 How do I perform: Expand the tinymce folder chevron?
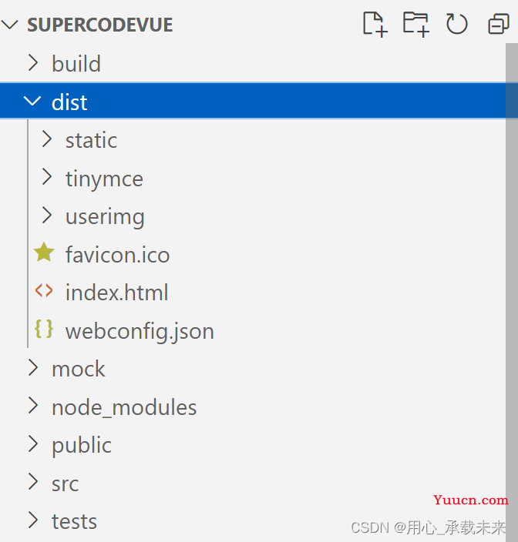(x=47, y=177)
